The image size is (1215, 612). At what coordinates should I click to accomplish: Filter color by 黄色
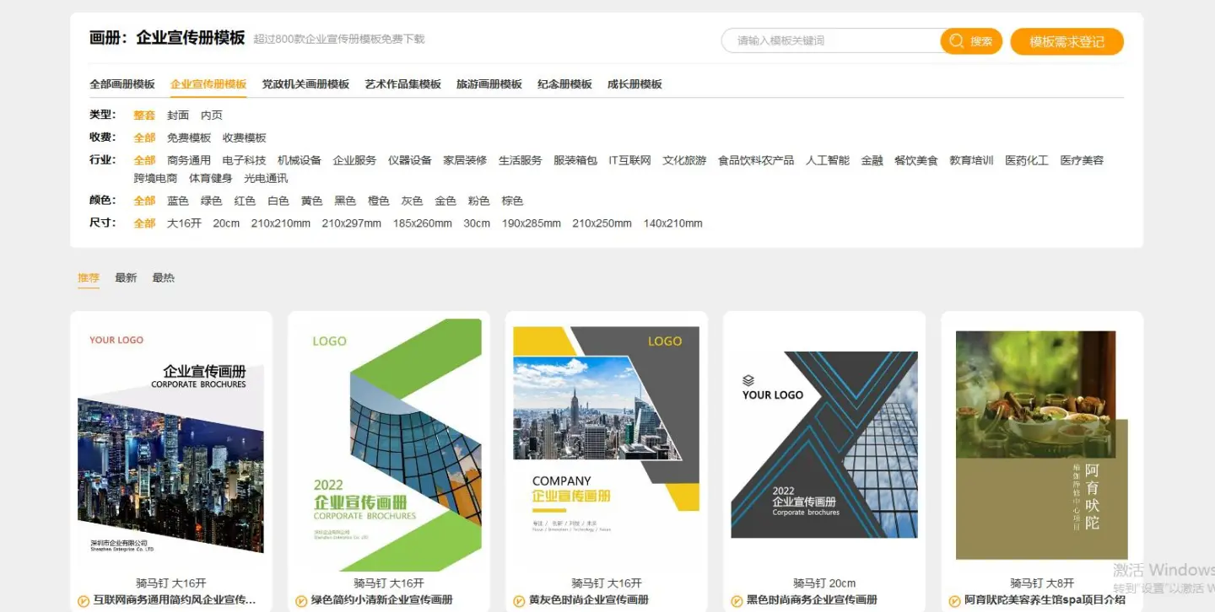tap(311, 201)
